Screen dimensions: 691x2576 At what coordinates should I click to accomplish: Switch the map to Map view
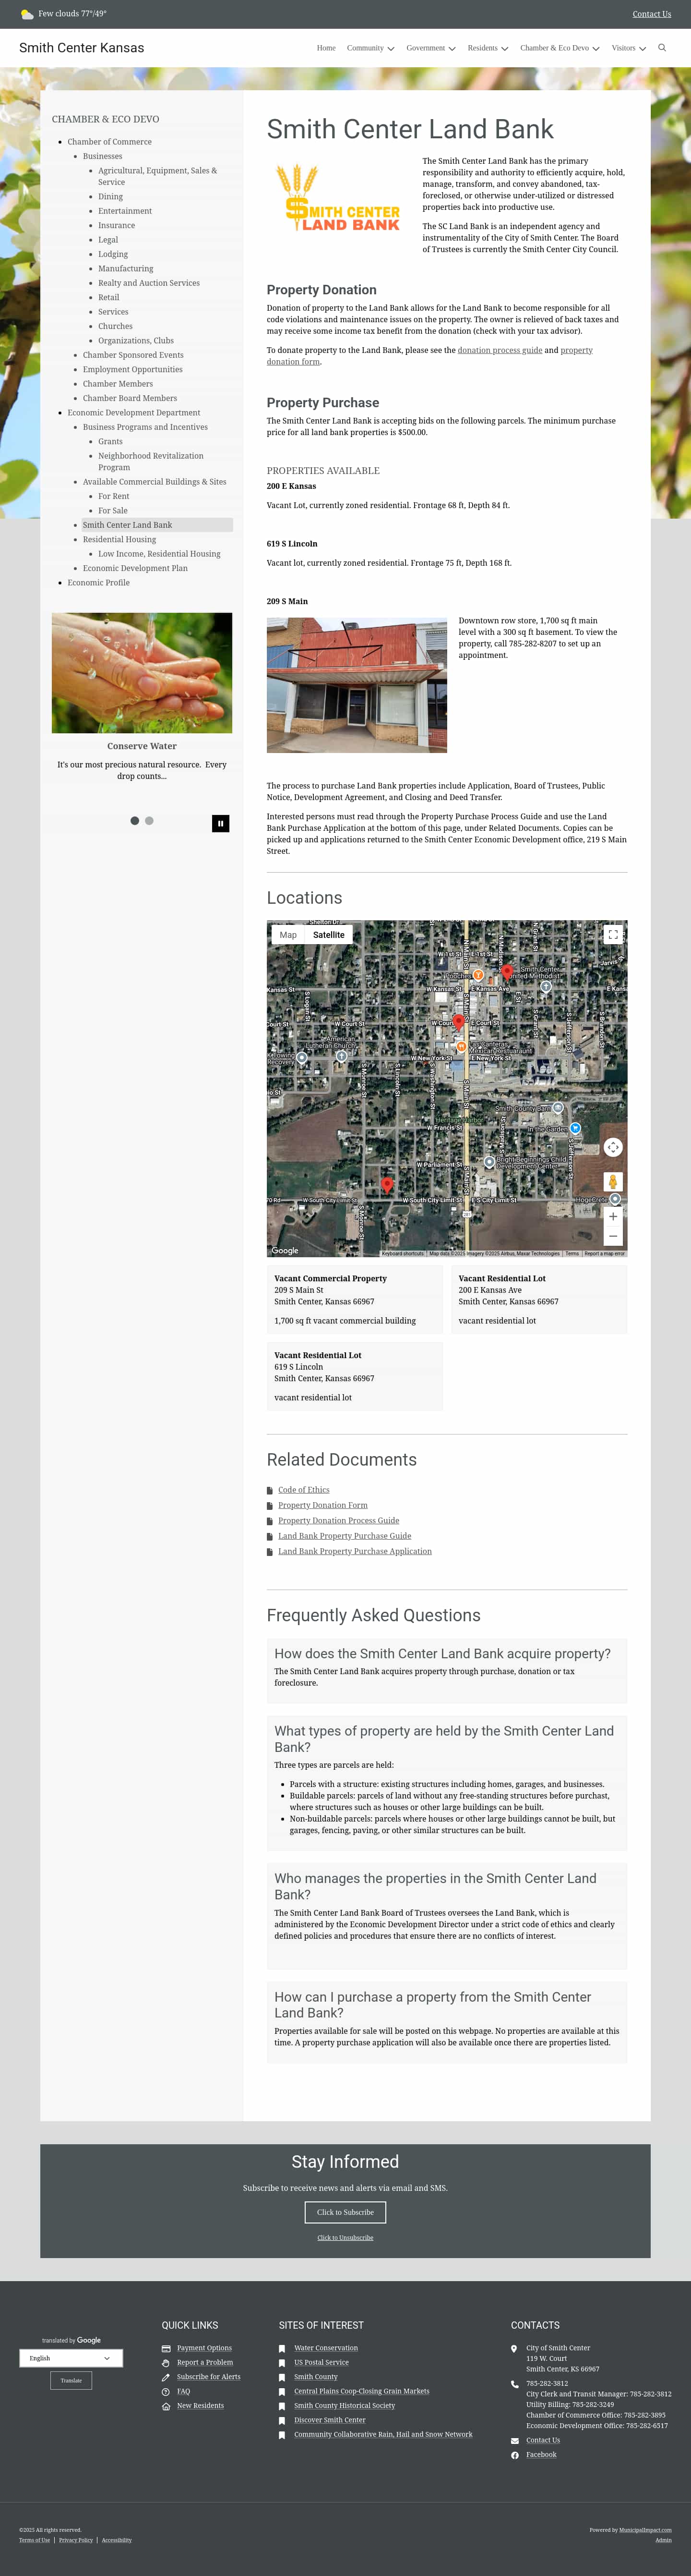[x=287, y=935]
